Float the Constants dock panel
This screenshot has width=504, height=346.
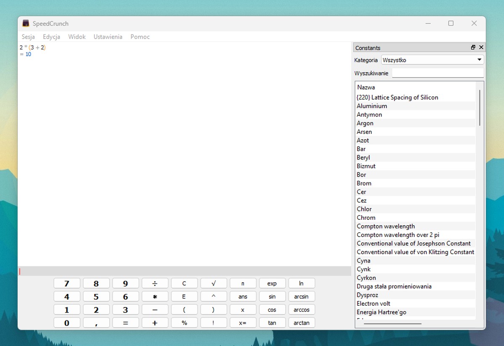pyautogui.click(x=473, y=48)
